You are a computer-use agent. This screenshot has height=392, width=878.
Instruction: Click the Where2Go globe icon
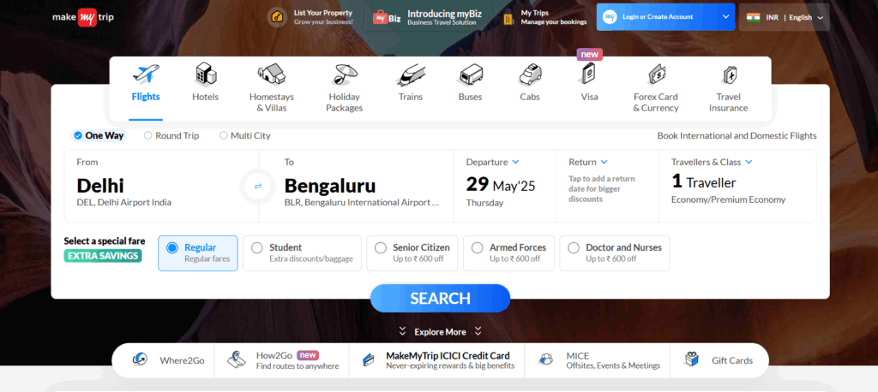pyautogui.click(x=140, y=359)
